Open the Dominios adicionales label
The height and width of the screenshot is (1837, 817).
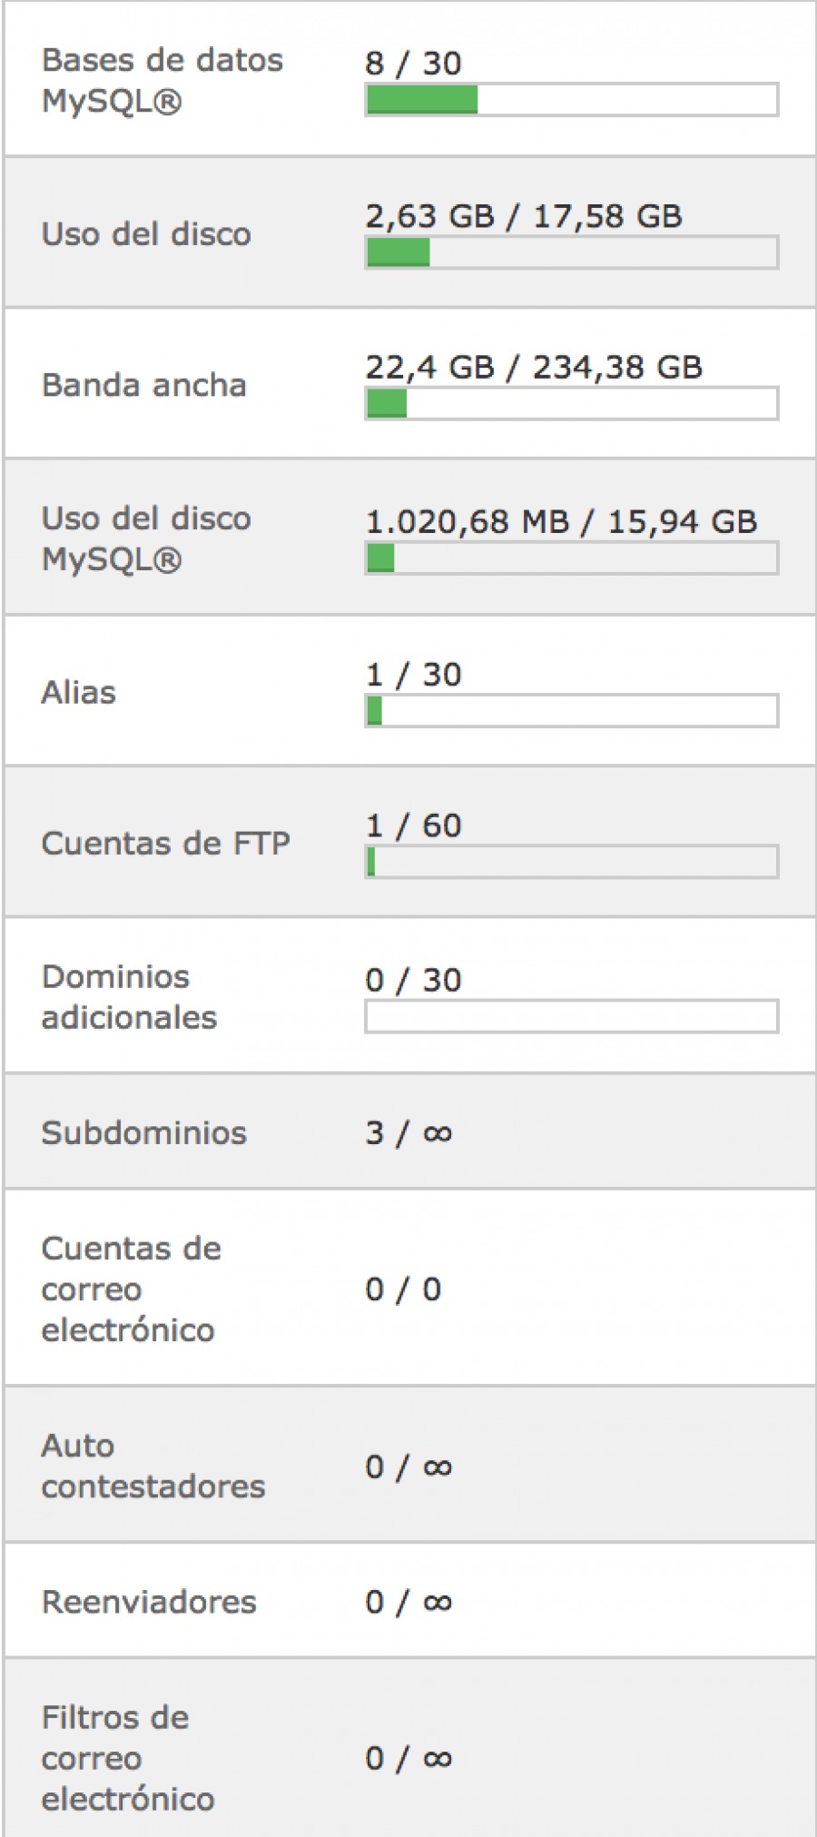coord(130,997)
